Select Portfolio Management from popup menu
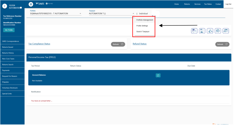Viewport: 236px width, 125px height. (x=144, y=20)
